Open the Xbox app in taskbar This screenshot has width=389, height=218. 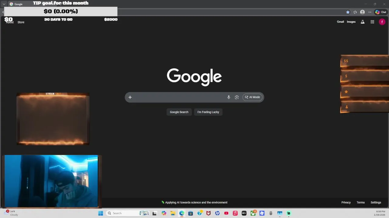[253, 213]
